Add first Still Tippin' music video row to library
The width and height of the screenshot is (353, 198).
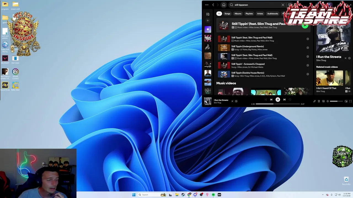click(x=308, y=39)
